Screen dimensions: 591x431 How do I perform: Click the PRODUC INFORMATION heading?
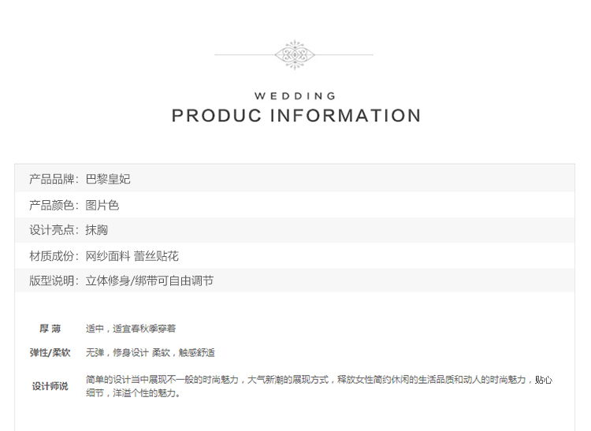[x=295, y=115]
